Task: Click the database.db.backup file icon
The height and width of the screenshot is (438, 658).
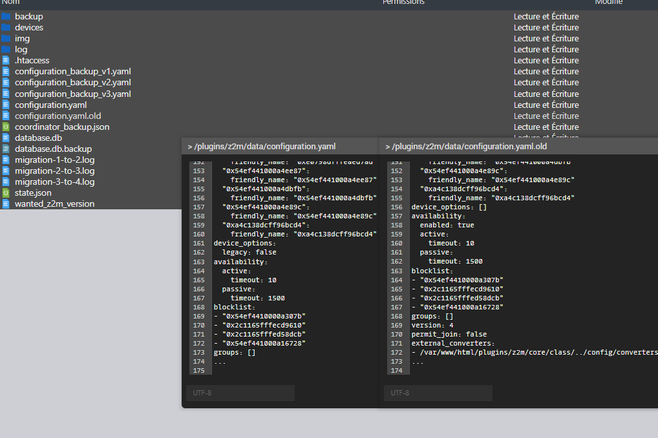Action: tap(6, 149)
